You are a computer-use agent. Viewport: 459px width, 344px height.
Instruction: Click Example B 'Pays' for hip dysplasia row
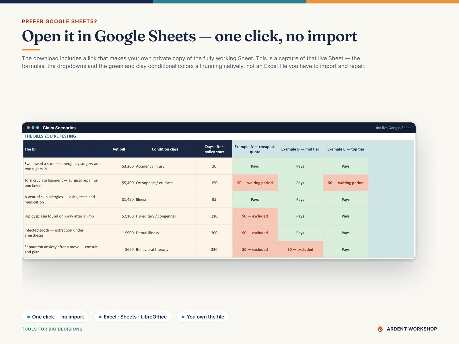tap(300, 216)
